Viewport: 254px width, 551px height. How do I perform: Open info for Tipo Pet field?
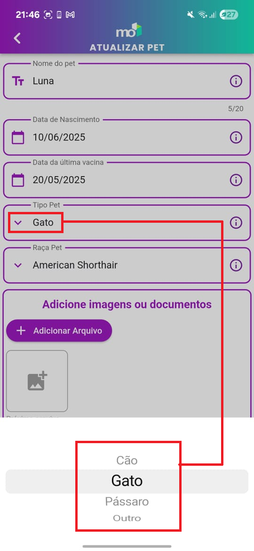(x=236, y=222)
